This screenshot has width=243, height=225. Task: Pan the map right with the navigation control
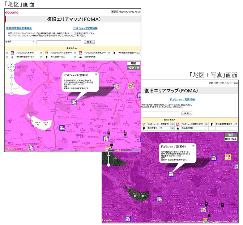tap(14, 67)
